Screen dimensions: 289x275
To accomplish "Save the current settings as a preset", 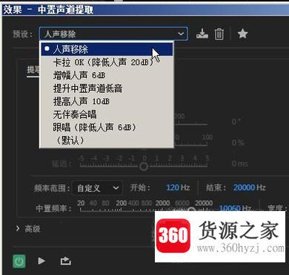I will tap(202, 33).
